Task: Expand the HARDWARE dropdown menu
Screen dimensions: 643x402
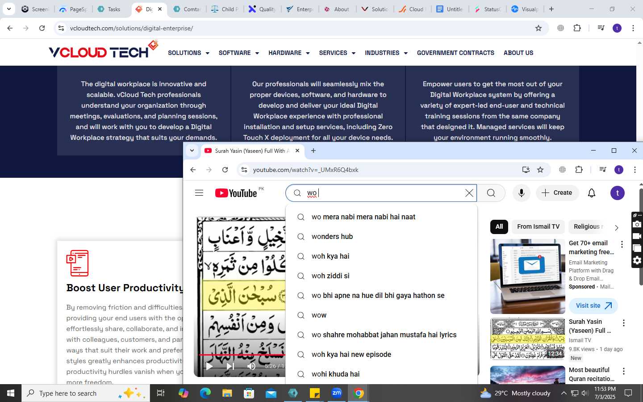Action: (x=289, y=53)
